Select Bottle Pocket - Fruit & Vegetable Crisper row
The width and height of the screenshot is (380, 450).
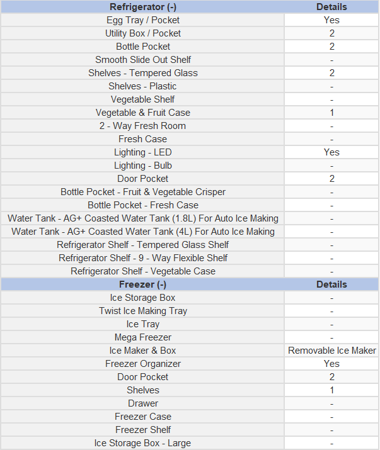(190, 192)
